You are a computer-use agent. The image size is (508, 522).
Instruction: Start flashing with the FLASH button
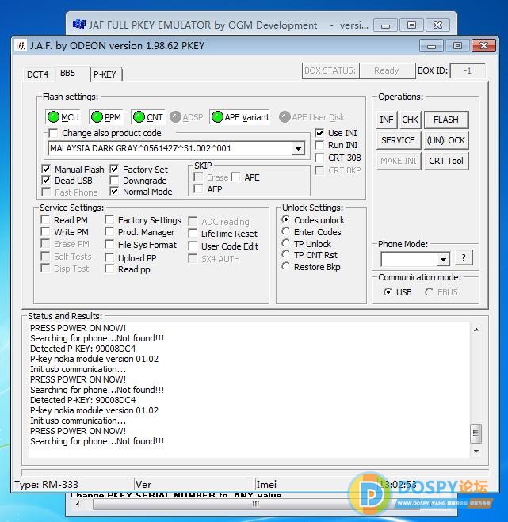click(446, 120)
